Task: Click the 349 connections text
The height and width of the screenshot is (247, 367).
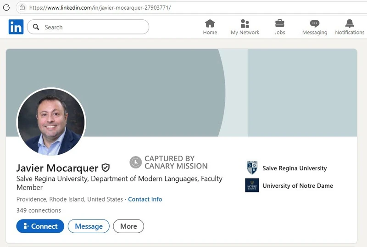Action: [x=39, y=210]
